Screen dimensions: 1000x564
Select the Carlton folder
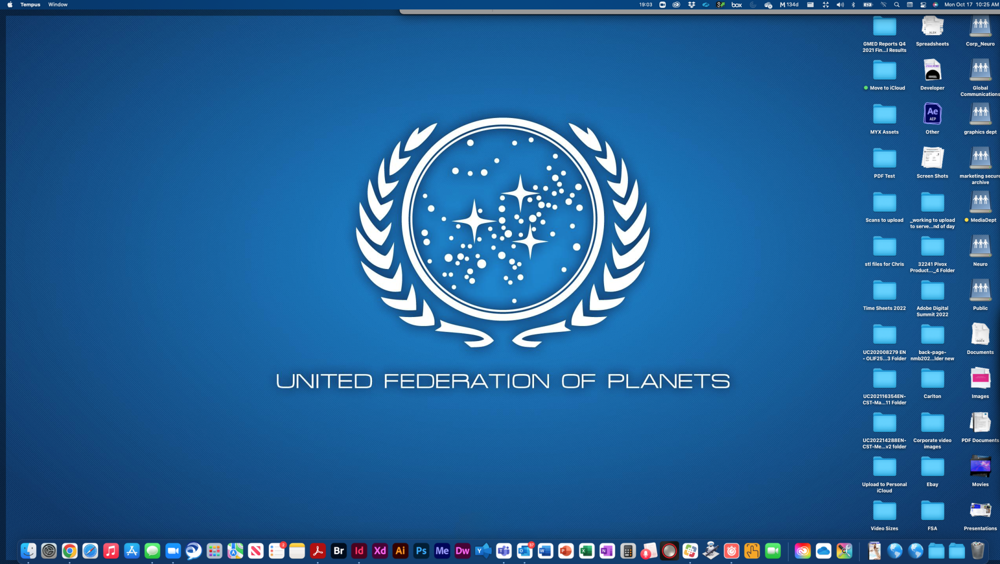(x=932, y=383)
